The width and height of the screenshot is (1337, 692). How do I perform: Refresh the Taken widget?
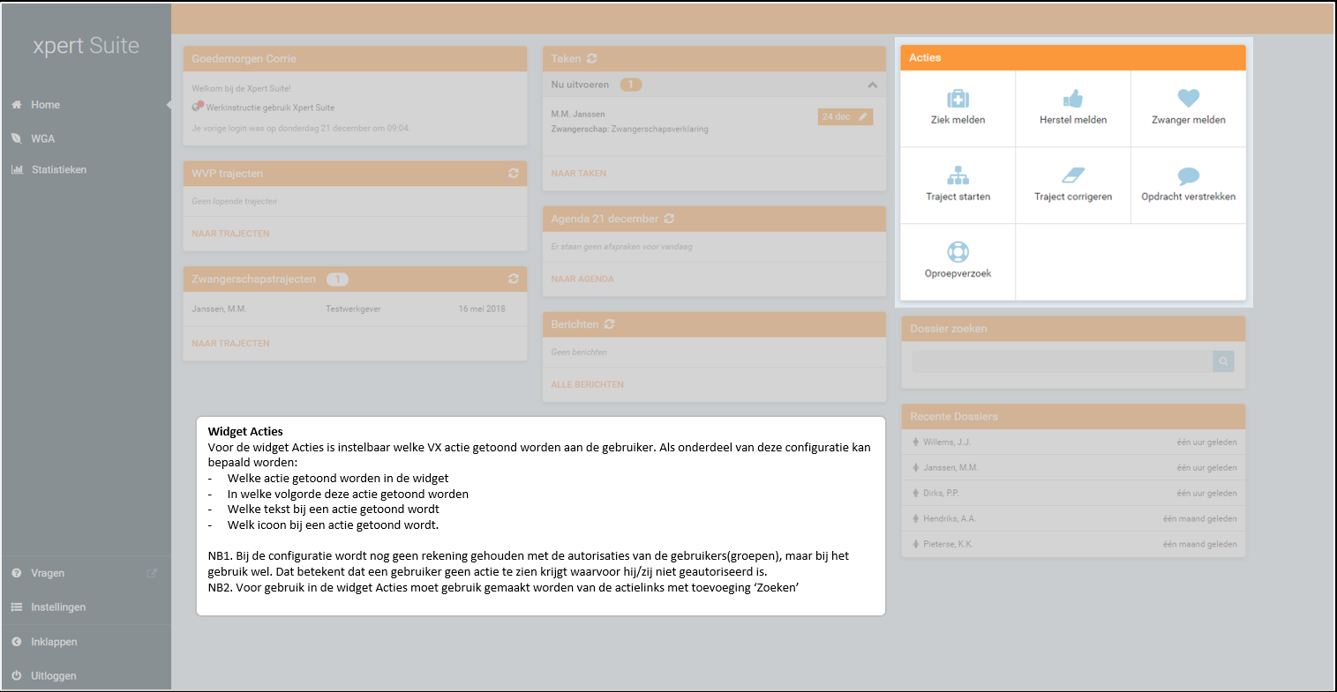tap(592, 59)
